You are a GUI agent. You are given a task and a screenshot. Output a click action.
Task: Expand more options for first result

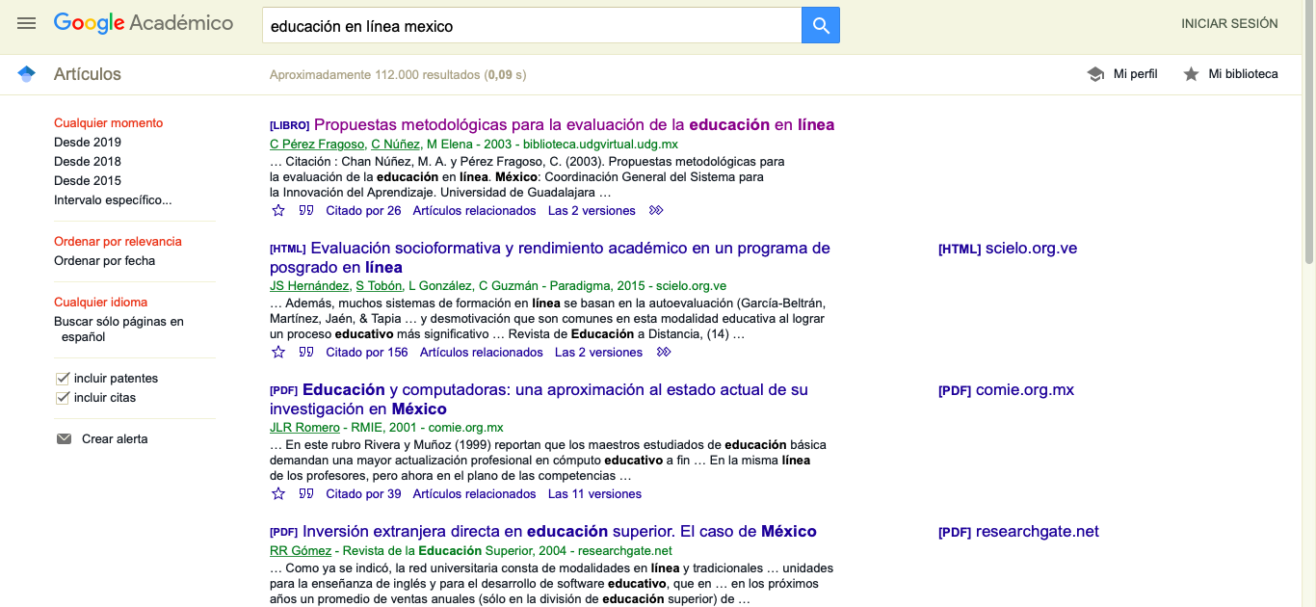pos(656,211)
